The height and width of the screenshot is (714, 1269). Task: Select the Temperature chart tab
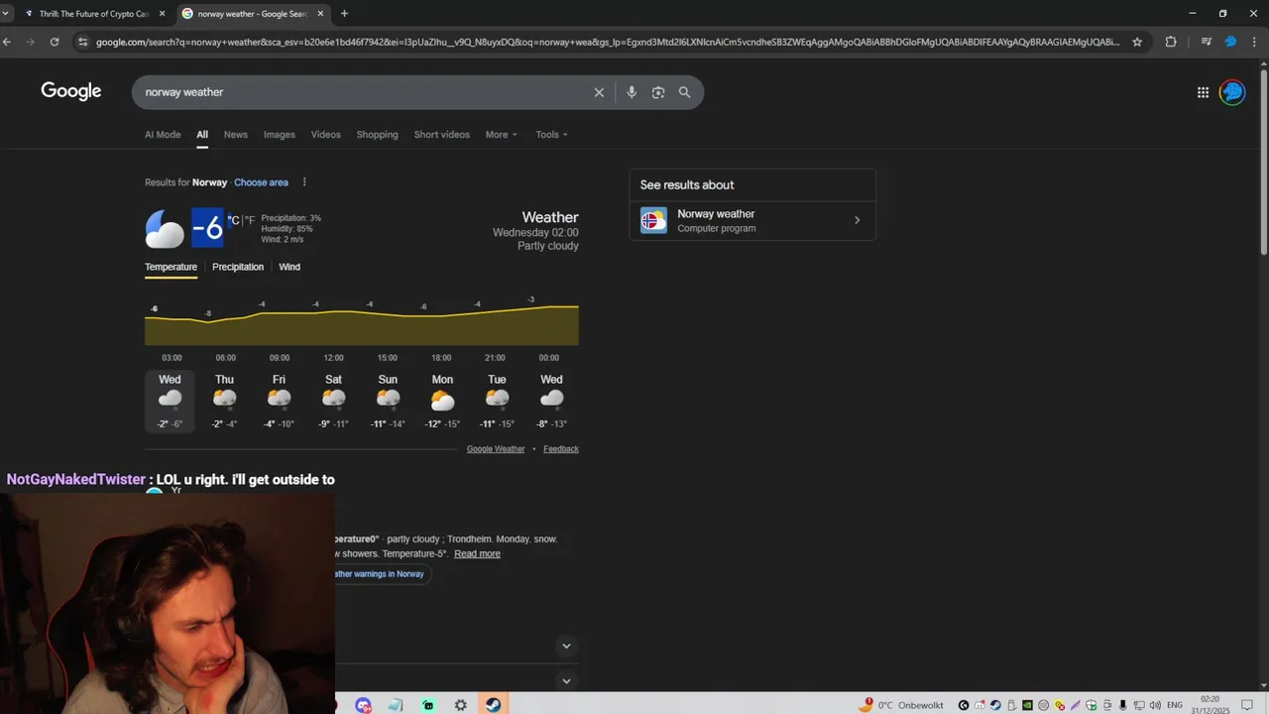pos(171,267)
